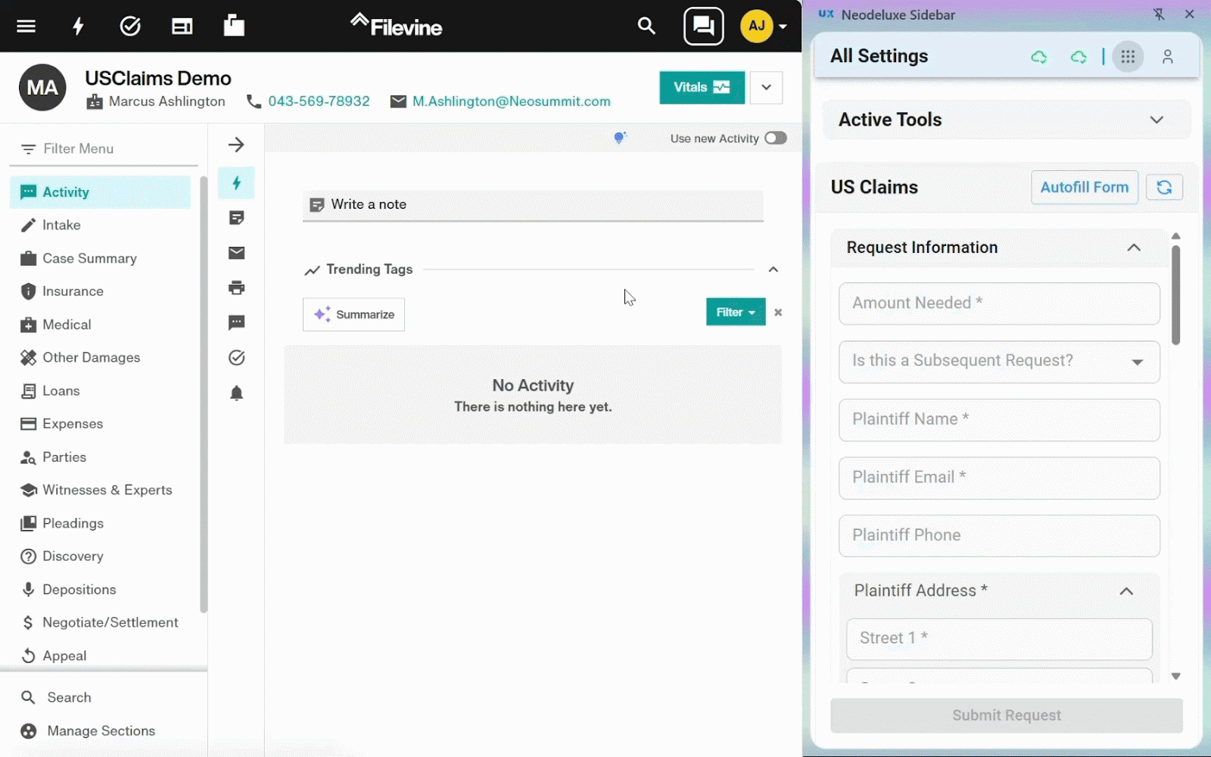The width and height of the screenshot is (1211, 757).
Task: Open Witnesses & Experts section
Action: click(100, 490)
